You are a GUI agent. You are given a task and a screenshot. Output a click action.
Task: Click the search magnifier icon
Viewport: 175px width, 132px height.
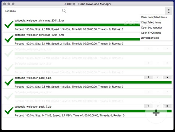(64, 11)
